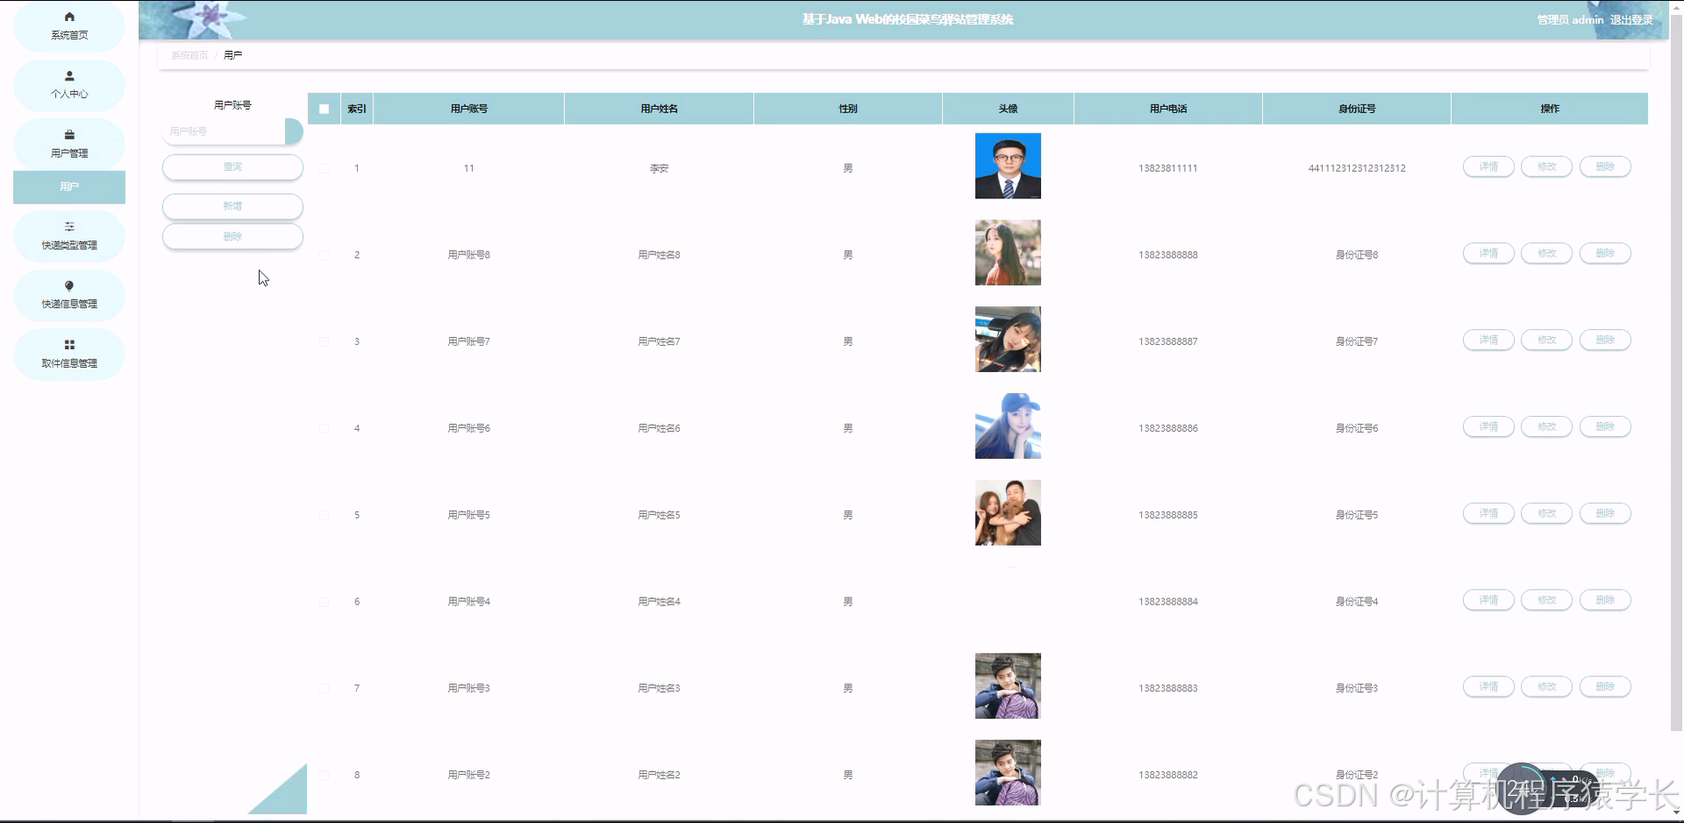Screen dimensions: 1684x823
Task: Click the 新增 add button
Action: [x=232, y=206]
